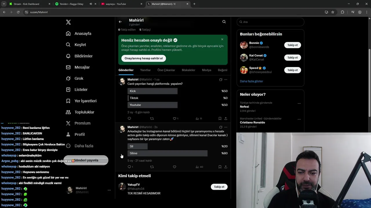Screen dimensions: 371x208
Task: Open Cristiano Ronaldo trending topic
Action: coord(252,122)
